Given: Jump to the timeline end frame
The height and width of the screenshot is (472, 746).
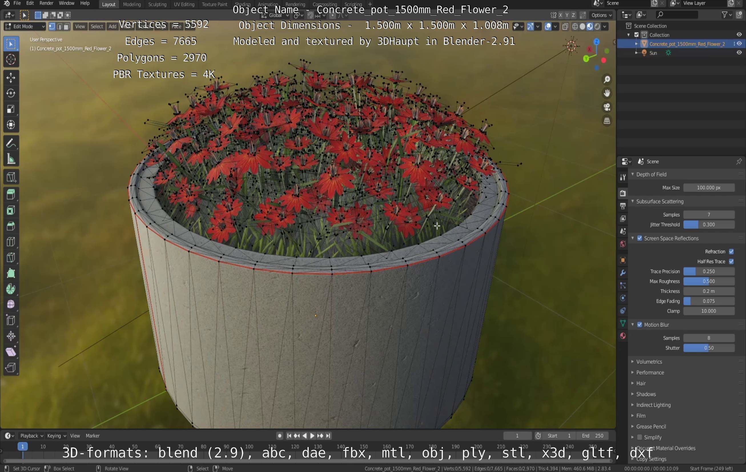Looking at the screenshot, I should tap(328, 436).
